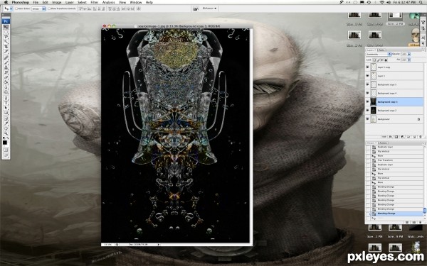427x266 pixels.
Task: Open the Apple menu
Action: [6, 2]
